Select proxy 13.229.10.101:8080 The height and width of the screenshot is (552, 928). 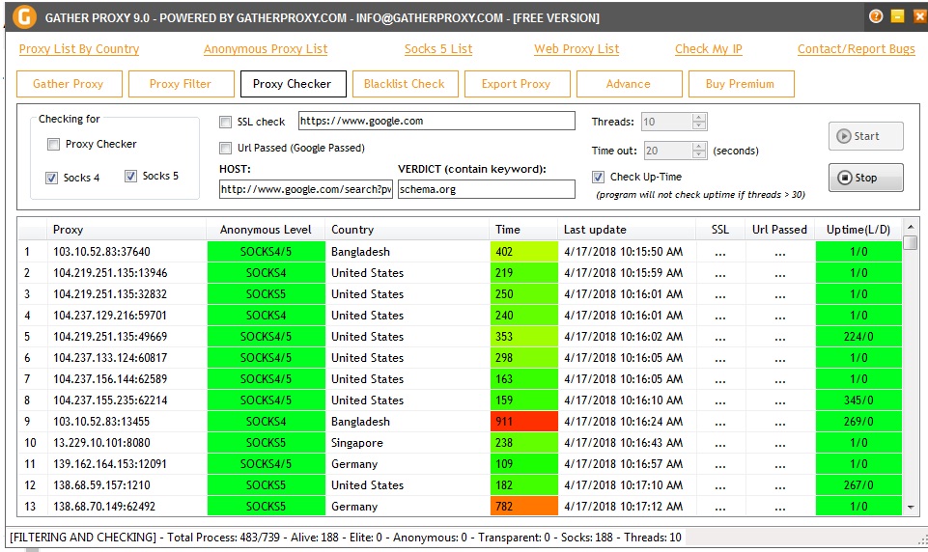101,443
